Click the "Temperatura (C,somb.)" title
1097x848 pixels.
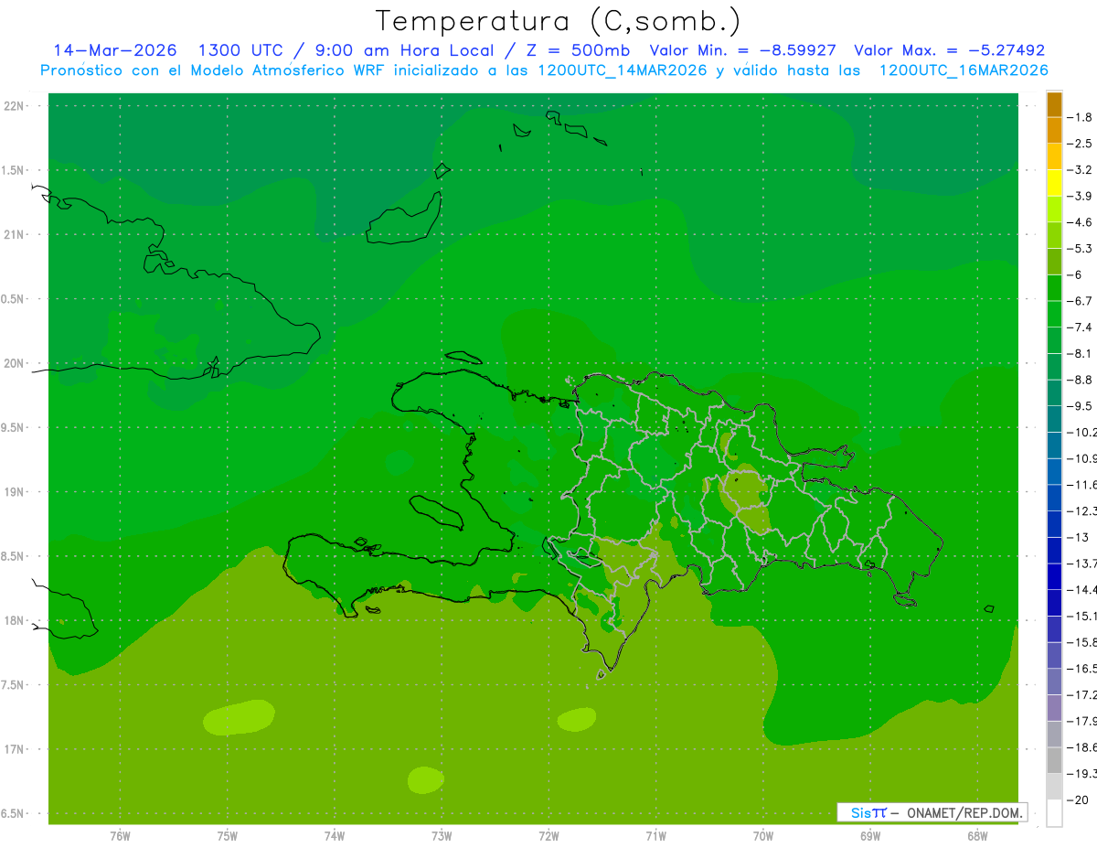click(x=558, y=21)
